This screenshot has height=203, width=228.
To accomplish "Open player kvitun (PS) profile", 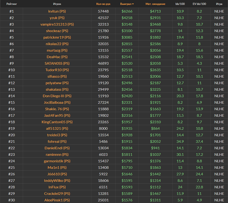I will (x=57, y=11).
